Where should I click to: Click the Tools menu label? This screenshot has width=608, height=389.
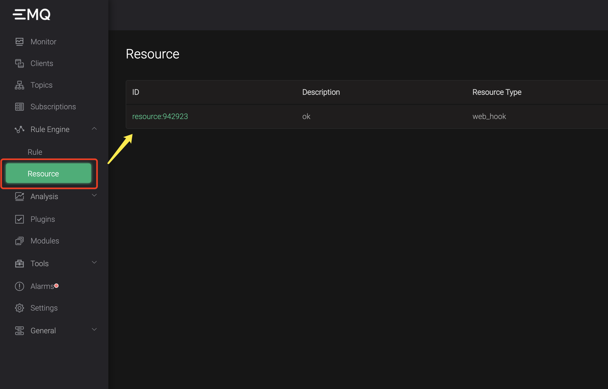(x=40, y=263)
